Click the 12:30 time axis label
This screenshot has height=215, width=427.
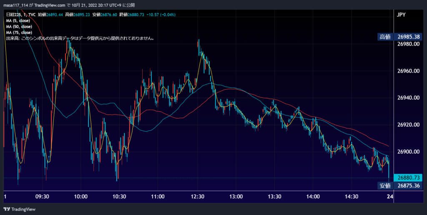click(x=197, y=197)
